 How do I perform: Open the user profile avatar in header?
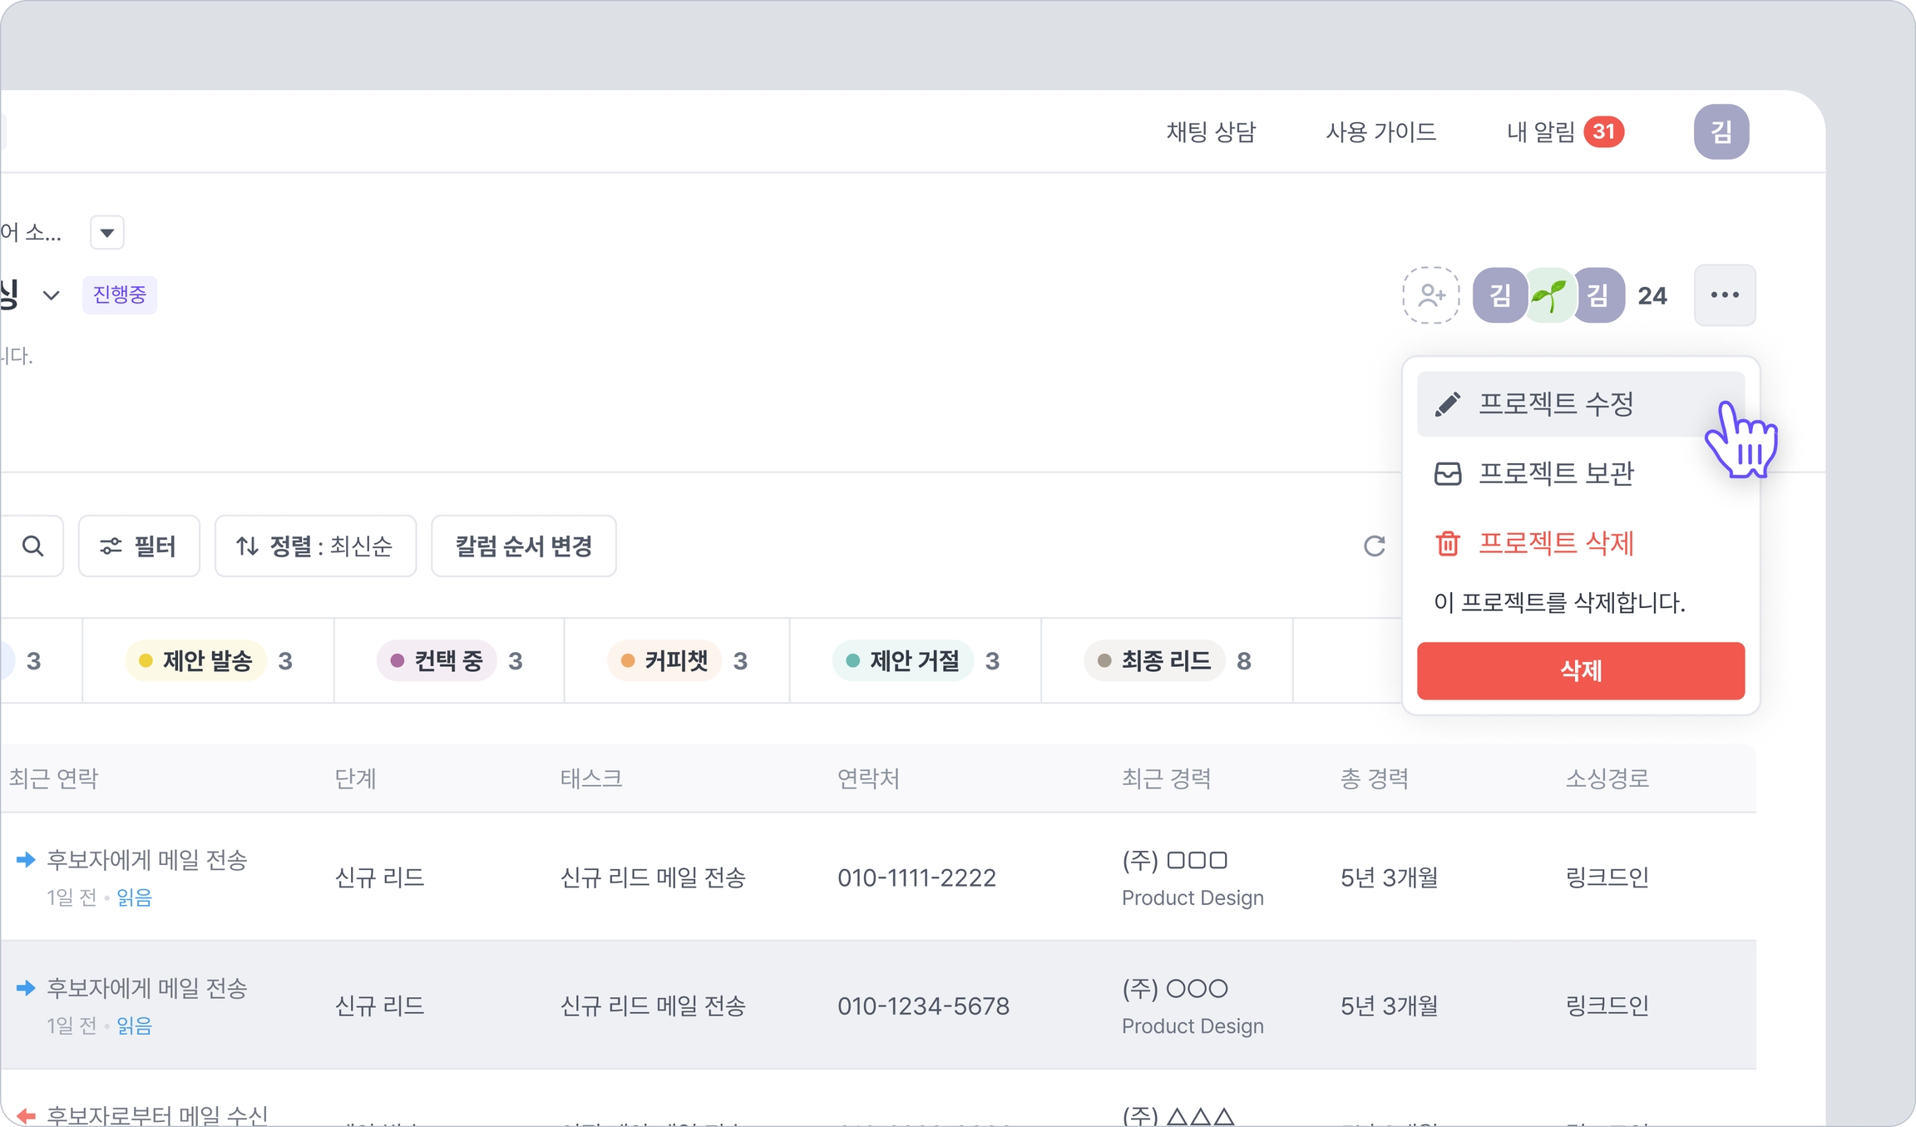(1721, 131)
